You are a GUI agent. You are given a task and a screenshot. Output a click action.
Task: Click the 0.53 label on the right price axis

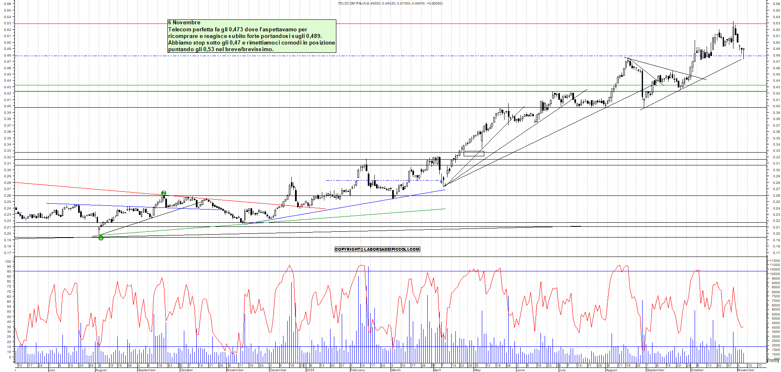click(x=776, y=23)
